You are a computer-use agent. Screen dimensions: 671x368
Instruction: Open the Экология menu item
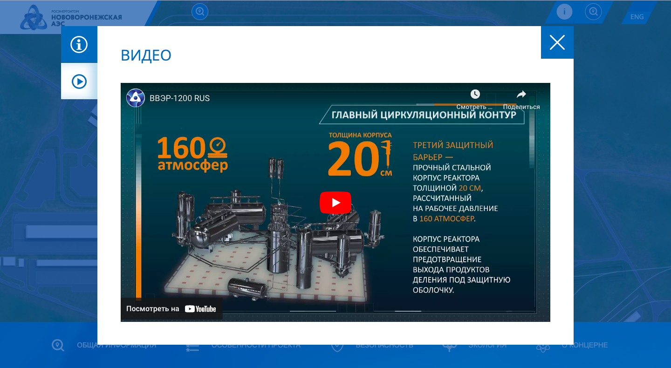click(487, 346)
